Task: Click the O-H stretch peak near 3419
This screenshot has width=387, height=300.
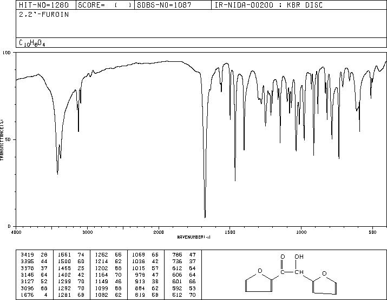Action: pos(57,174)
